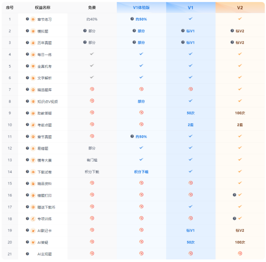Click 积分下载 in 免费 column
Viewport: 266px width, 262px height.
[x=92, y=172]
